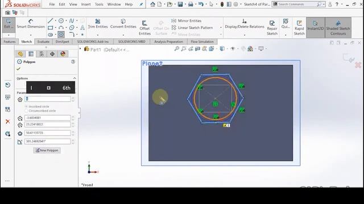Open the File menu
Viewport: 364px width, 204px height.
coord(52,4)
